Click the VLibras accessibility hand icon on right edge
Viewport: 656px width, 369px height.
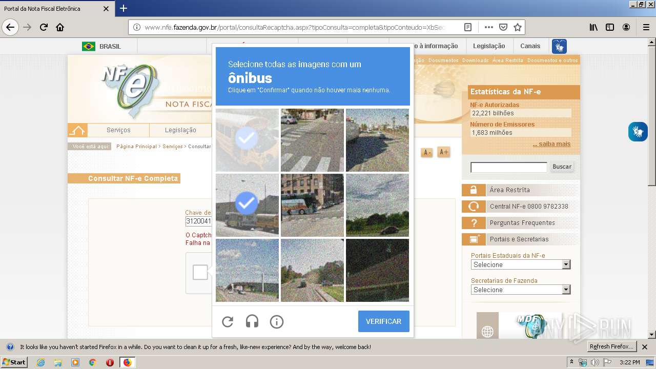point(638,132)
